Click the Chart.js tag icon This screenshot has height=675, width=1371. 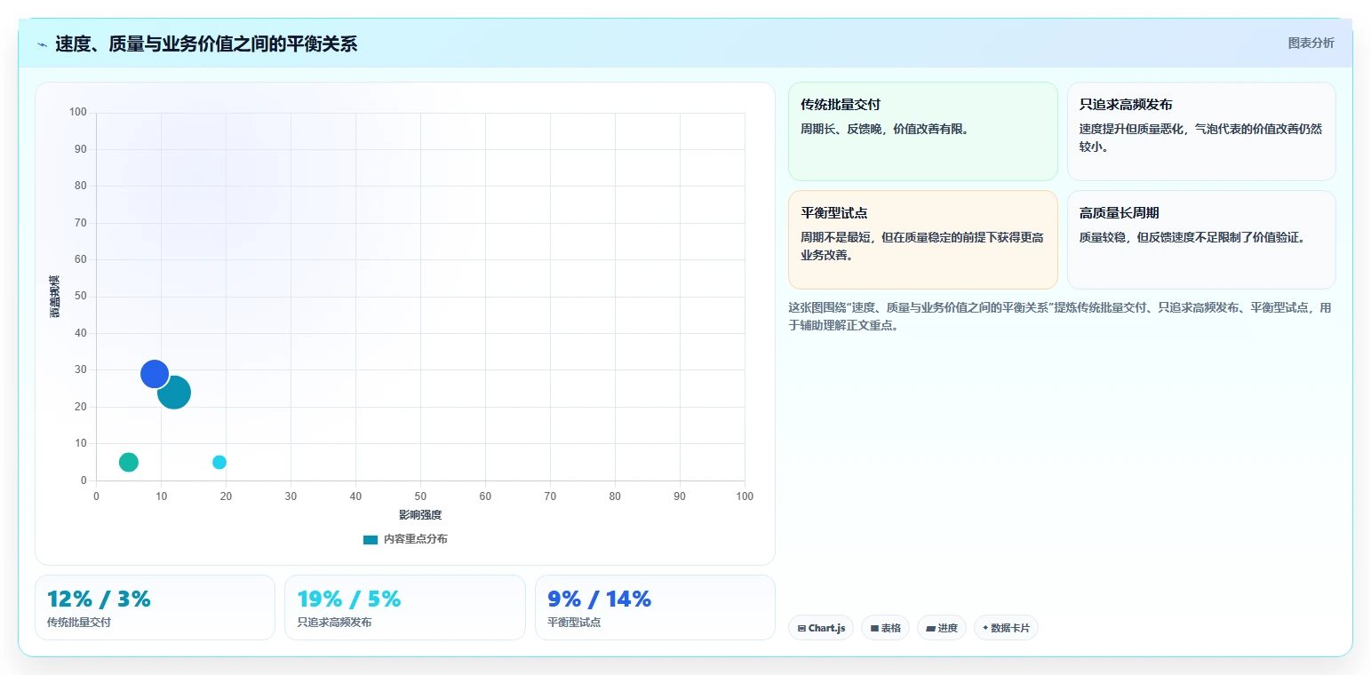click(x=801, y=628)
